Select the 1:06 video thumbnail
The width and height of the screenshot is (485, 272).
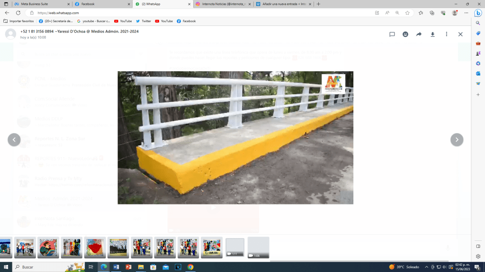pos(258,247)
